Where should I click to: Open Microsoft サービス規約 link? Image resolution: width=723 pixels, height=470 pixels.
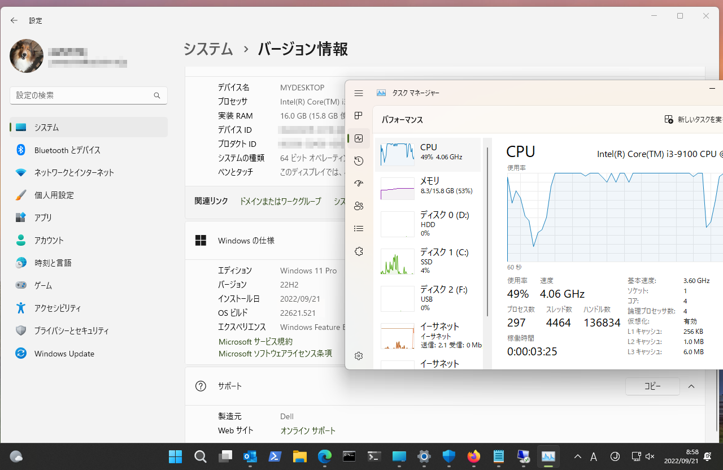coord(255,342)
